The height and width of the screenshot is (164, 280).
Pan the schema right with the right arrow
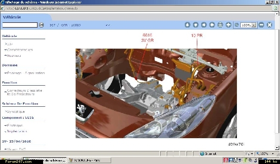click(212, 25)
